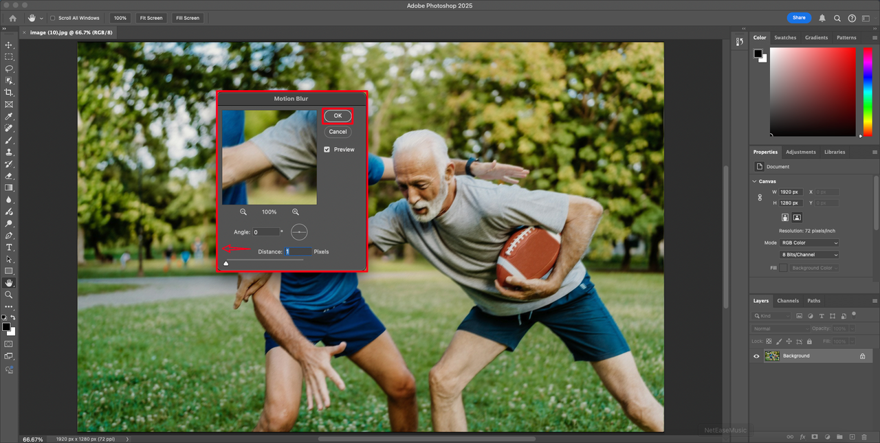
Task: Collapse the Canvas section
Action: click(754, 181)
